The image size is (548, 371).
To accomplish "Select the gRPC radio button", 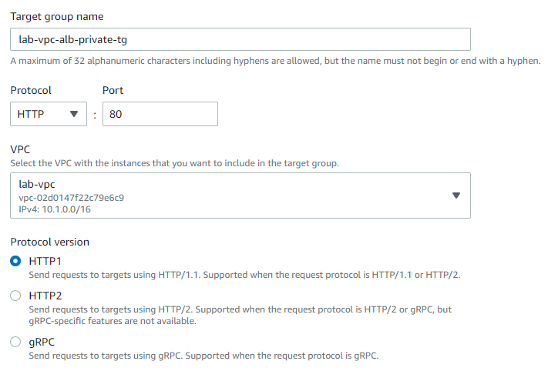I will pyautogui.click(x=15, y=341).
